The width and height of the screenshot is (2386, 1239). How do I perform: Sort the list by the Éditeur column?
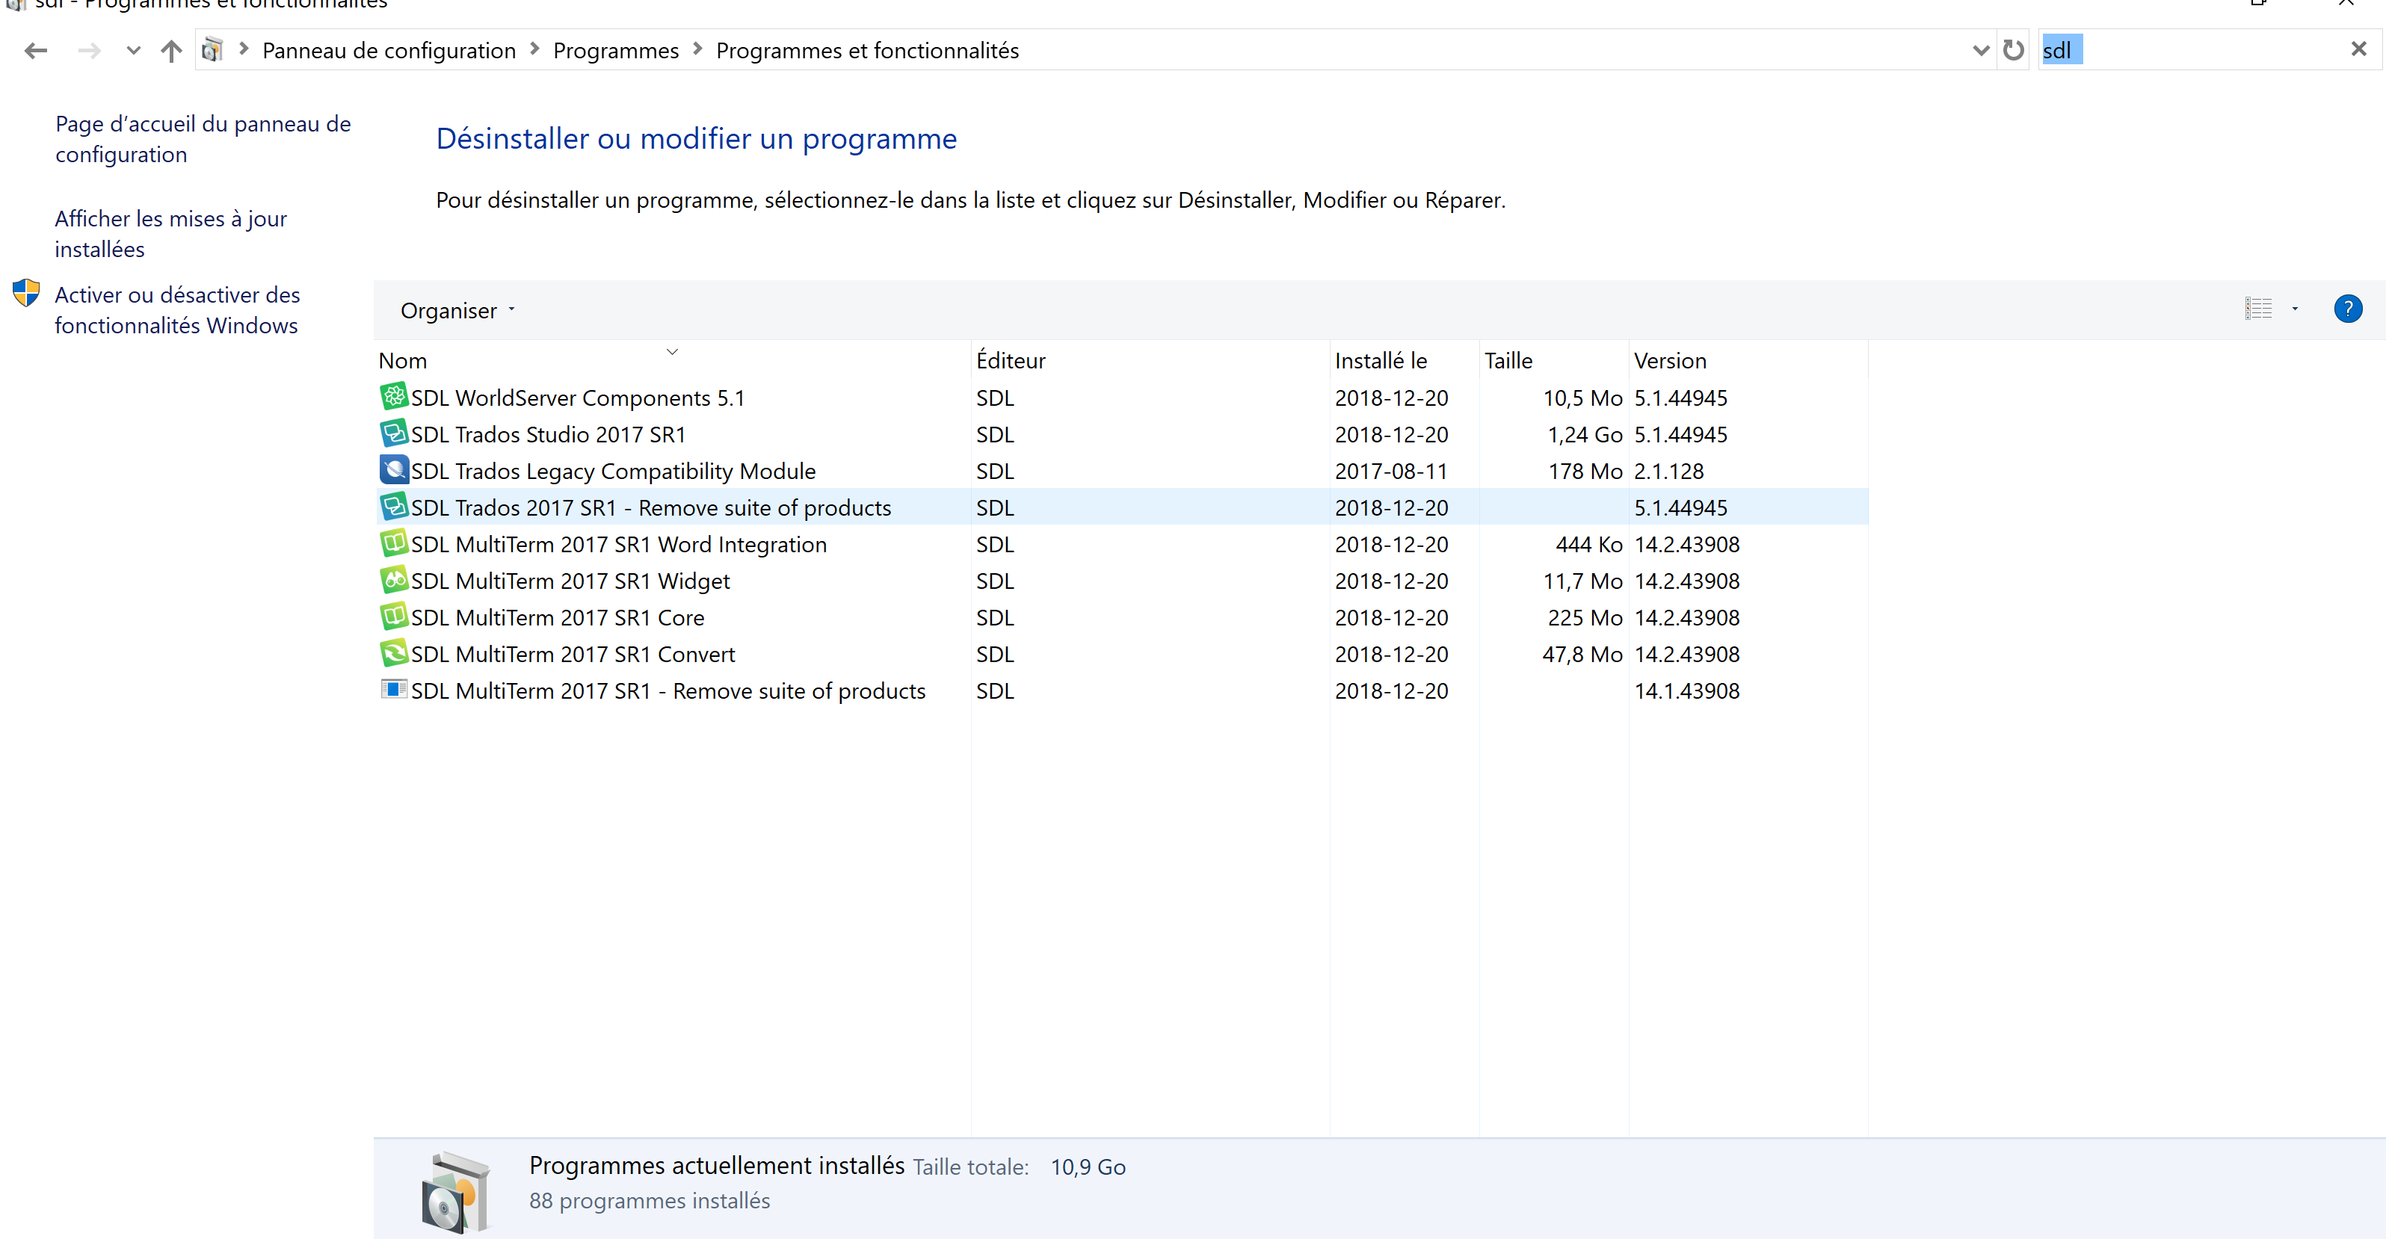[1011, 361]
